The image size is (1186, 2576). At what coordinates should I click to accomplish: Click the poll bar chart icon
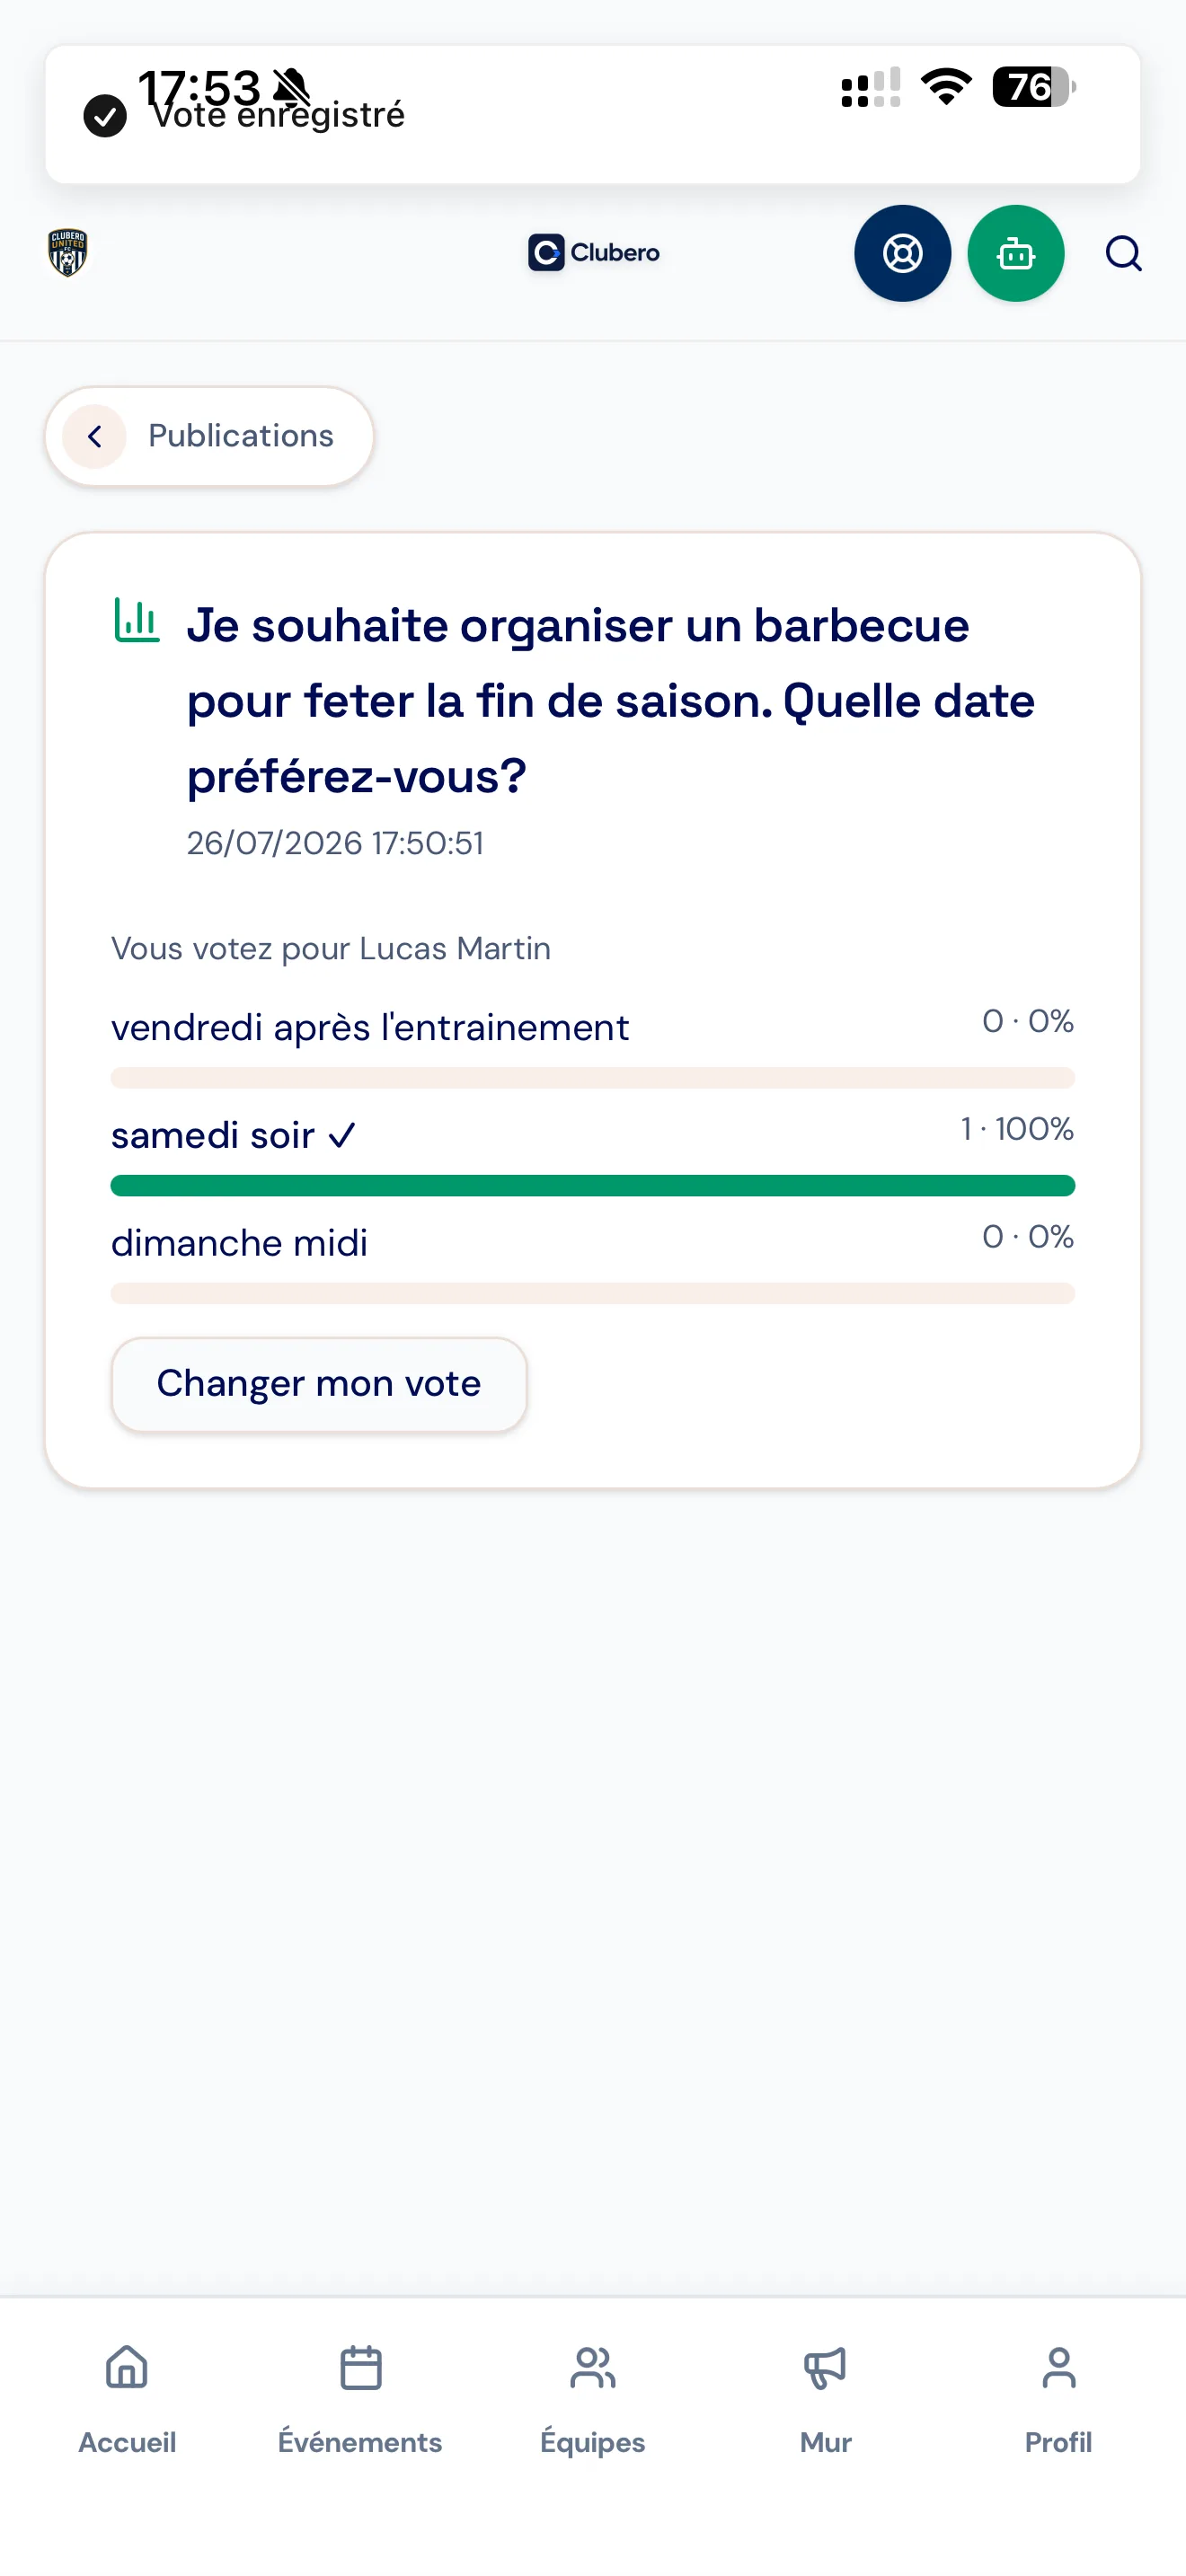[x=136, y=621]
